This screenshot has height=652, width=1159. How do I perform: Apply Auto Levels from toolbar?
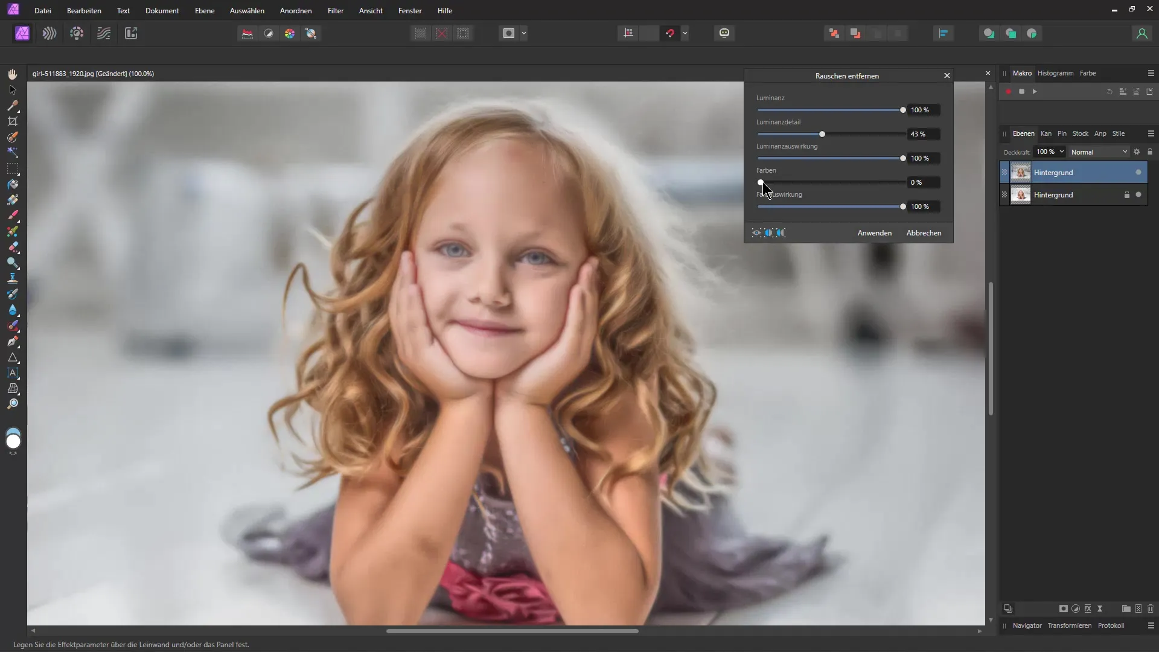coord(247,34)
